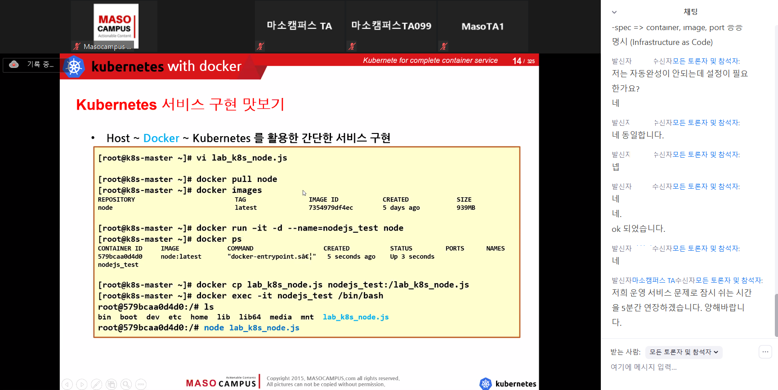Click the Kubernetes wheel logo in header

coord(74,67)
